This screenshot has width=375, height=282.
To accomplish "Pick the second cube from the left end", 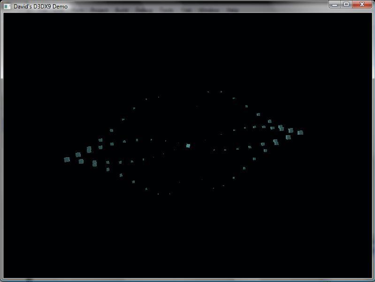I will click(x=78, y=154).
